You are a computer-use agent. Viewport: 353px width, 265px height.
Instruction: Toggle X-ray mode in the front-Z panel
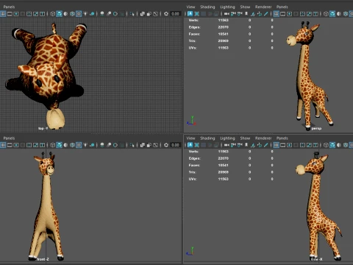pyautogui.click(x=142, y=145)
